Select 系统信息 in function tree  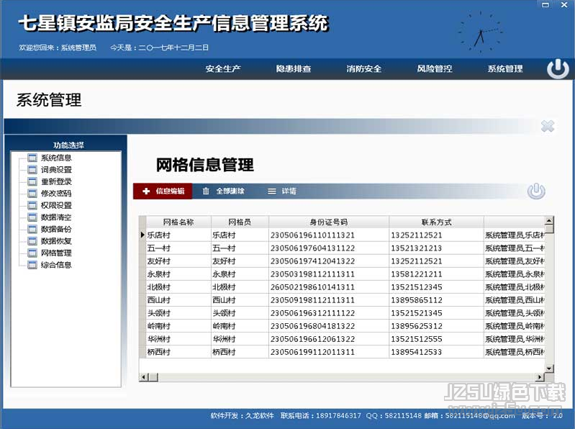[56, 158]
